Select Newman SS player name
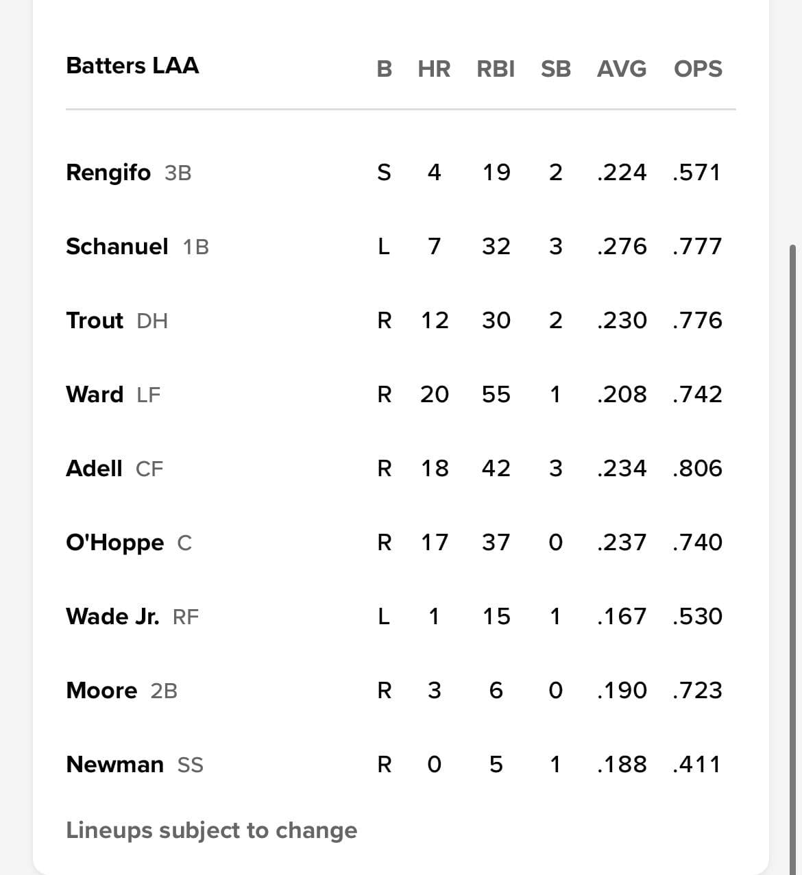 coord(114,764)
